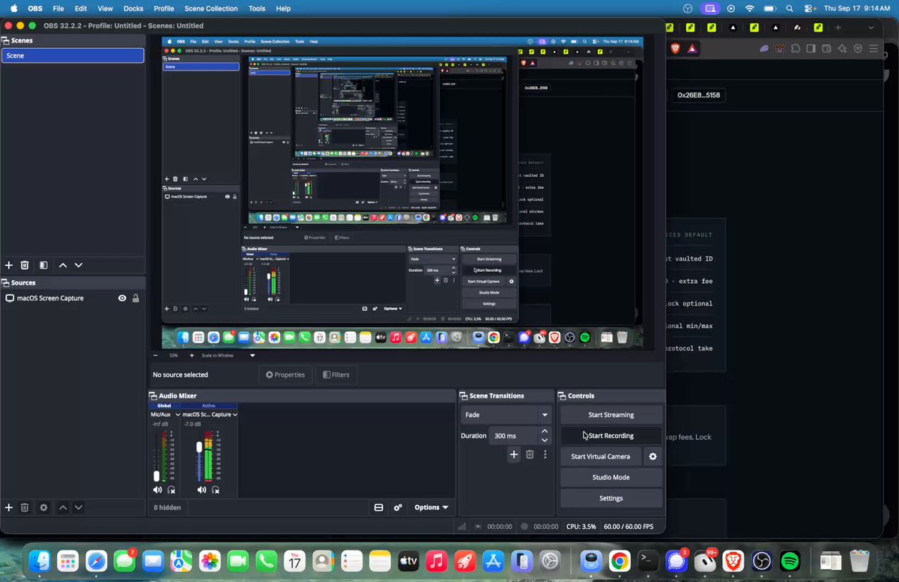Image resolution: width=899 pixels, height=582 pixels.
Task: Open the Scene Collection menu
Action: click(211, 8)
